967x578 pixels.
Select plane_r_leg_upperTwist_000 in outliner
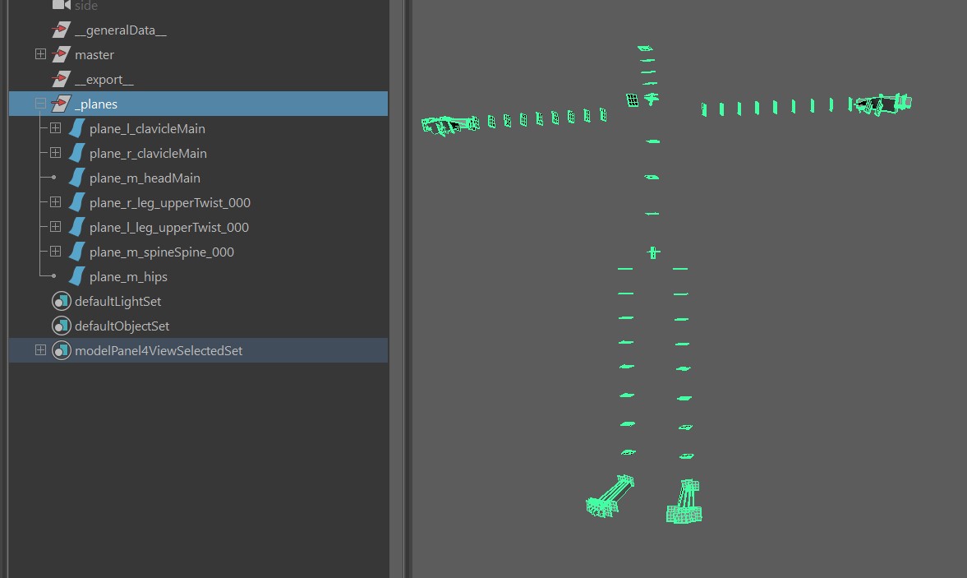tap(169, 203)
